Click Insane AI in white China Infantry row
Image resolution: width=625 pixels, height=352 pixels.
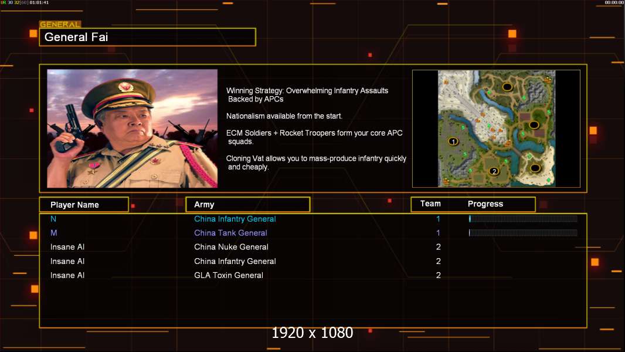(x=67, y=261)
